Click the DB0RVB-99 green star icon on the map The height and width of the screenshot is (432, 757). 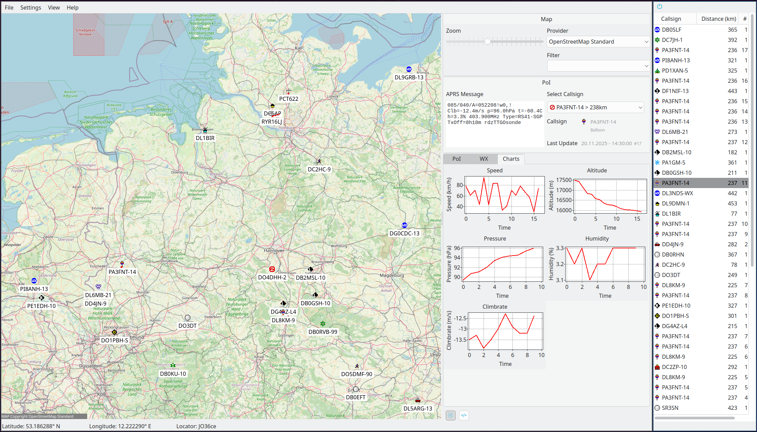[x=322, y=324]
